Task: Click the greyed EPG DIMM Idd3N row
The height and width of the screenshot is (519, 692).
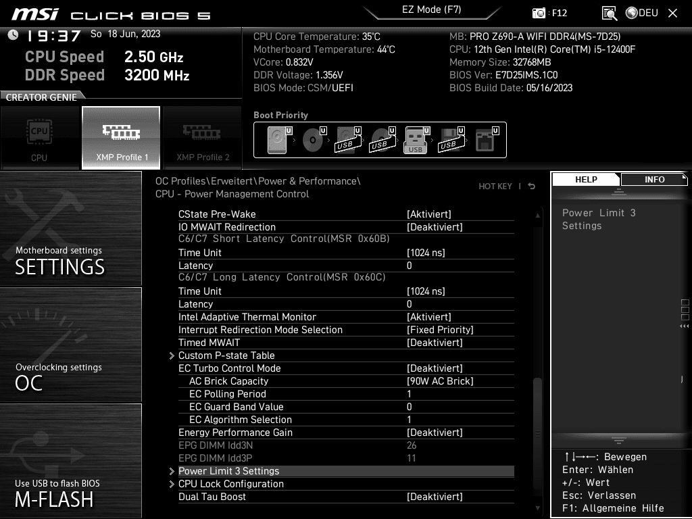Action: (x=346, y=445)
